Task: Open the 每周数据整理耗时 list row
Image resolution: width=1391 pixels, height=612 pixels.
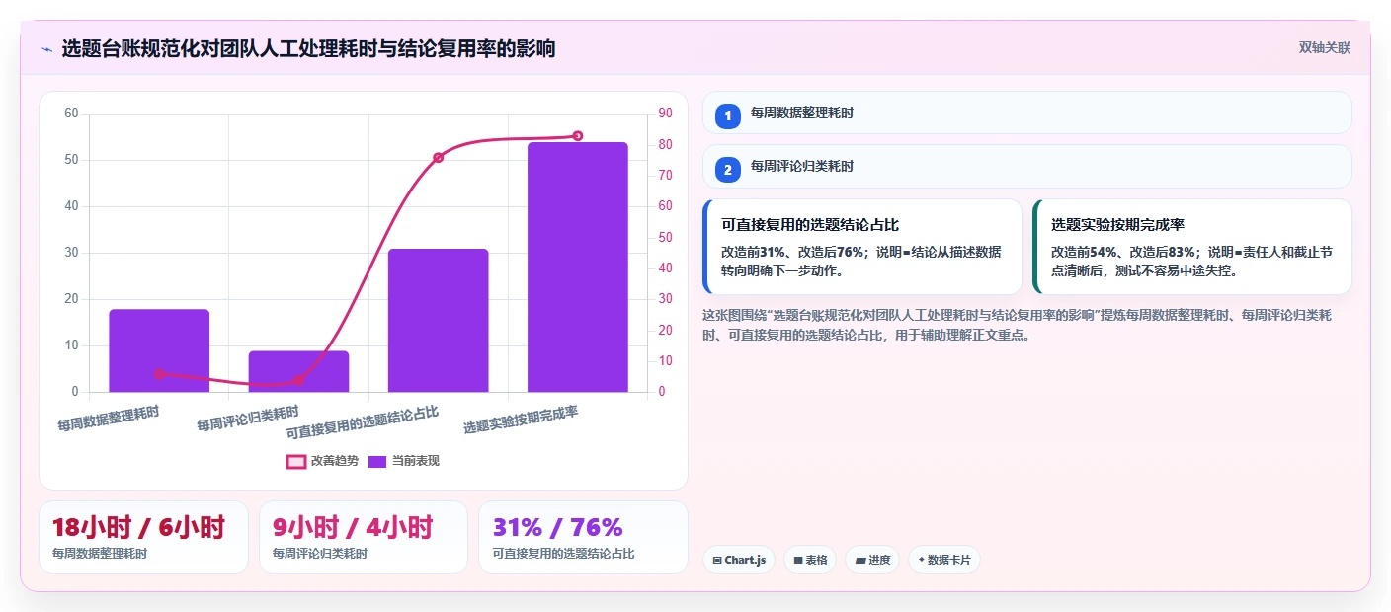Action: (1026, 113)
